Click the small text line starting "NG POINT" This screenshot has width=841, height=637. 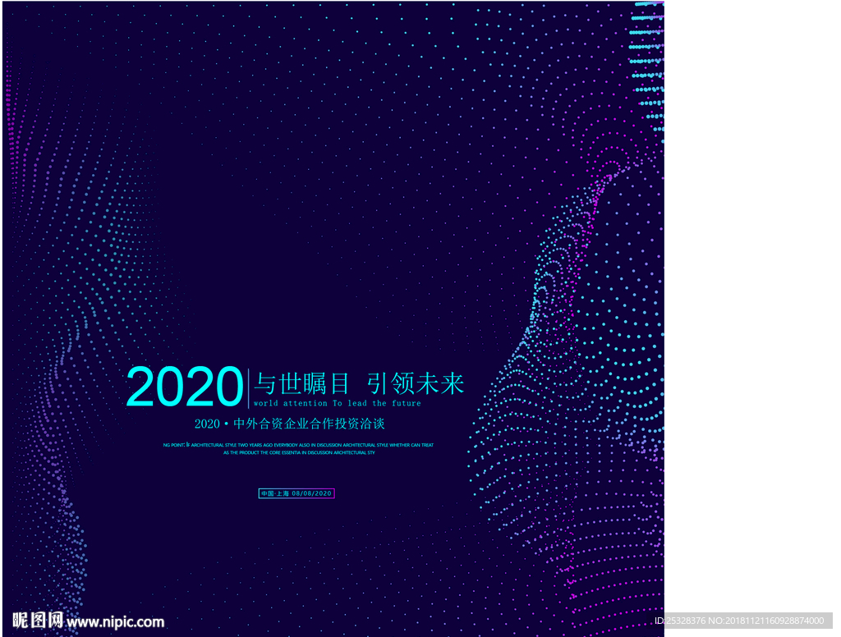[x=298, y=445]
